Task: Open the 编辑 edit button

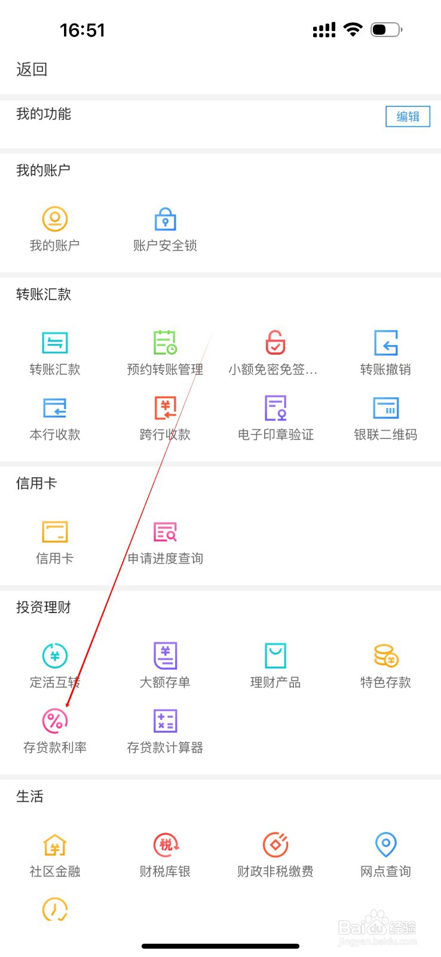Action: [x=408, y=117]
